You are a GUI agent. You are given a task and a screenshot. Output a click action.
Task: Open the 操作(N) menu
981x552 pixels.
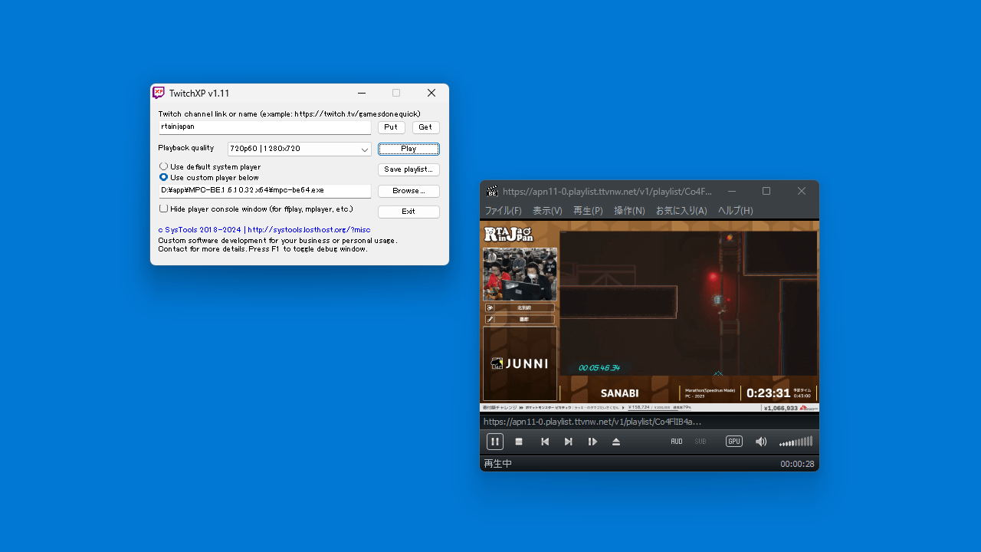629,210
